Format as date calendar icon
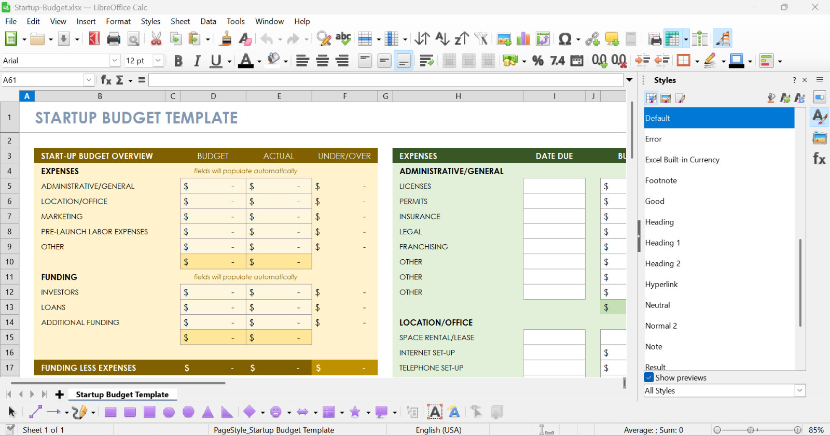The height and width of the screenshot is (436, 830). pos(577,61)
